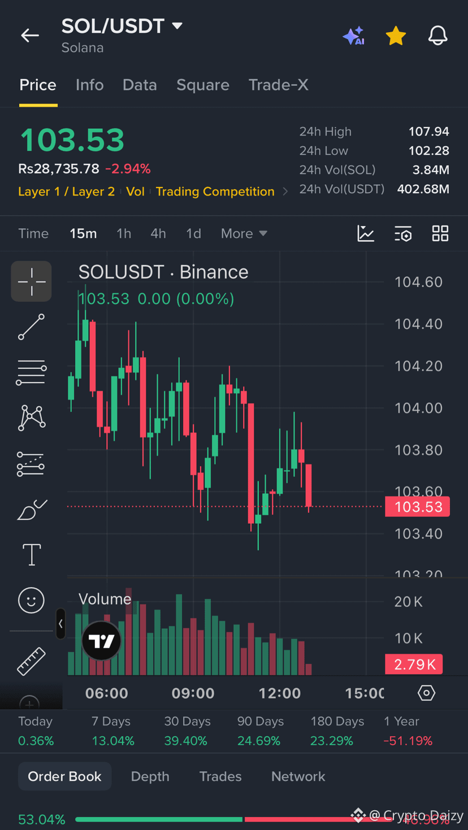Click the zoom-in plus tool

[29, 703]
